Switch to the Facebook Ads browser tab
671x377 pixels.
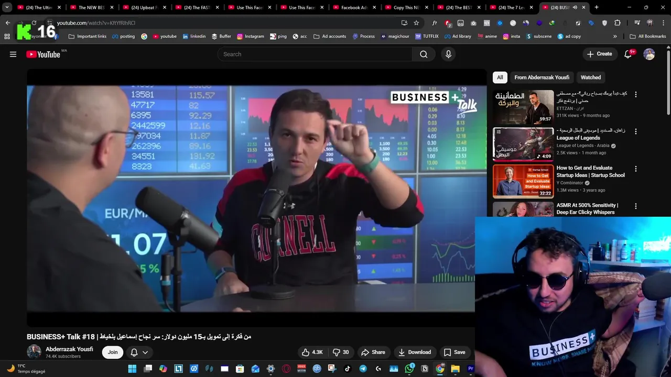point(354,7)
